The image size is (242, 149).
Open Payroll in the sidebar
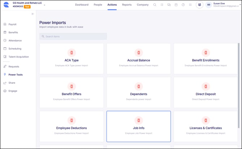[x=12, y=24]
